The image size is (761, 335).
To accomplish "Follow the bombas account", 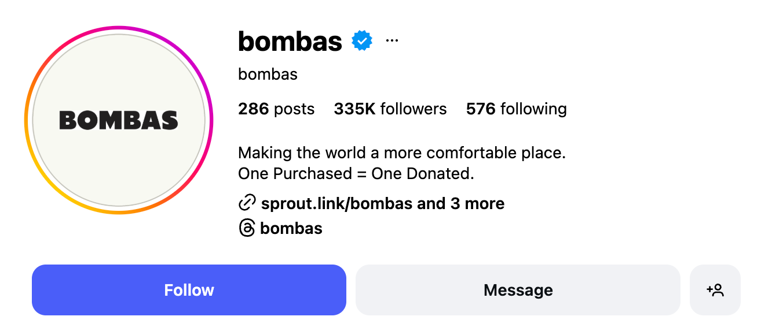I will tap(189, 290).
